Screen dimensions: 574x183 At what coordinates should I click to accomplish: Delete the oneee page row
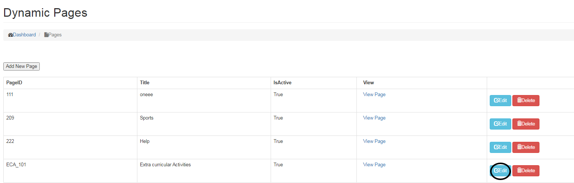(526, 101)
